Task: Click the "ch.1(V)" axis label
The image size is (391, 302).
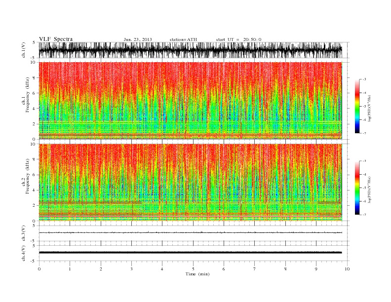Action: [x=24, y=50]
